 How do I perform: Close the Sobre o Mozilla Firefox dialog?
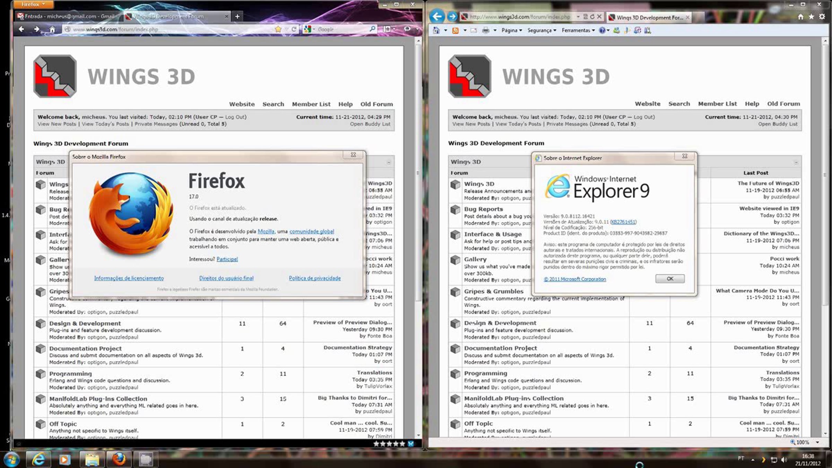pos(353,155)
